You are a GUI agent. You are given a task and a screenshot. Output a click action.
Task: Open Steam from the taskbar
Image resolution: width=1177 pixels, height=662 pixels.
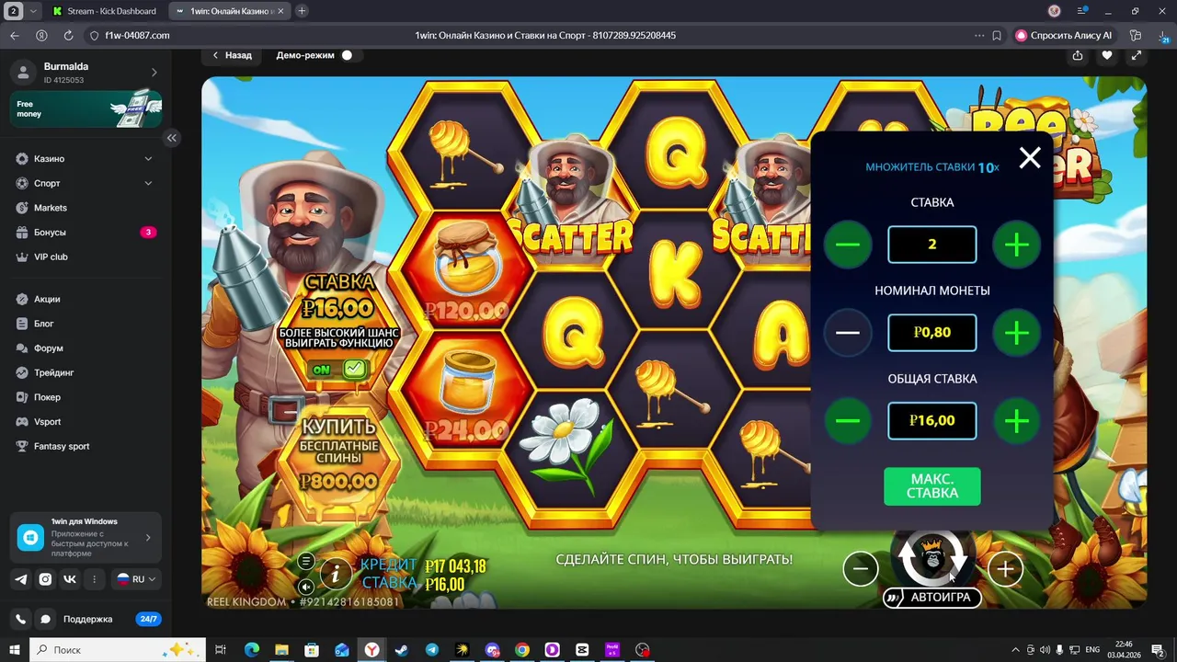click(402, 649)
